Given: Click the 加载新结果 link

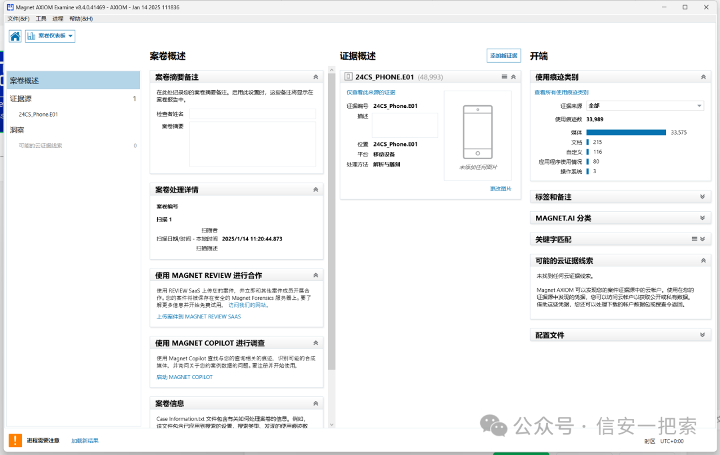Looking at the screenshot, I should coord(85,441).
